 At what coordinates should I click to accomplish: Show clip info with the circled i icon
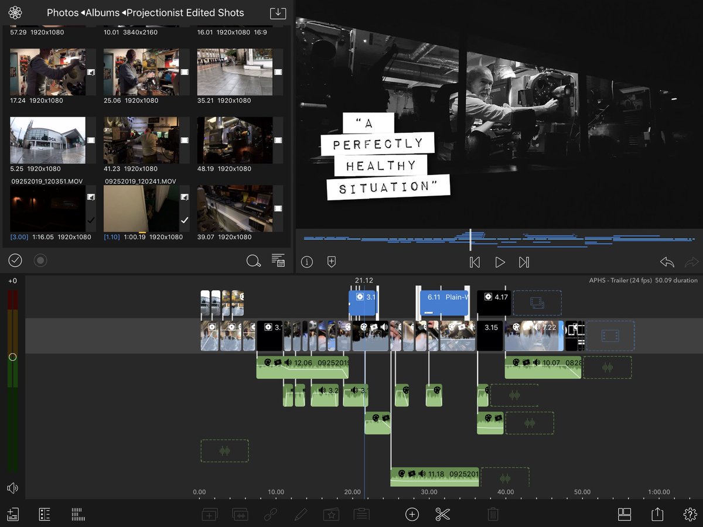pyautogui.click(x=307, y=262)
